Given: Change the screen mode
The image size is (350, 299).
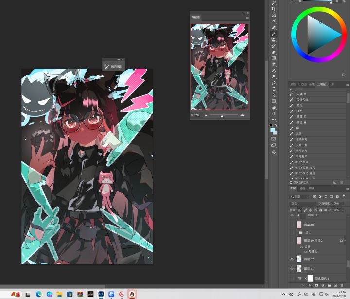Looking at the screenshot, I should click(274, 145).
